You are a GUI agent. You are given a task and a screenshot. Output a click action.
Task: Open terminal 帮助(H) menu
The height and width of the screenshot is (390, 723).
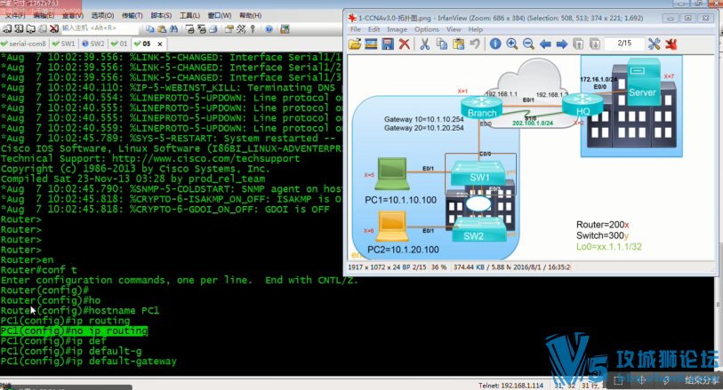(250, 16)
